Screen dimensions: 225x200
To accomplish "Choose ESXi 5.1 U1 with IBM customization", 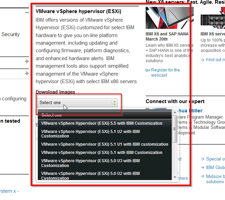I will click(105, 144).
